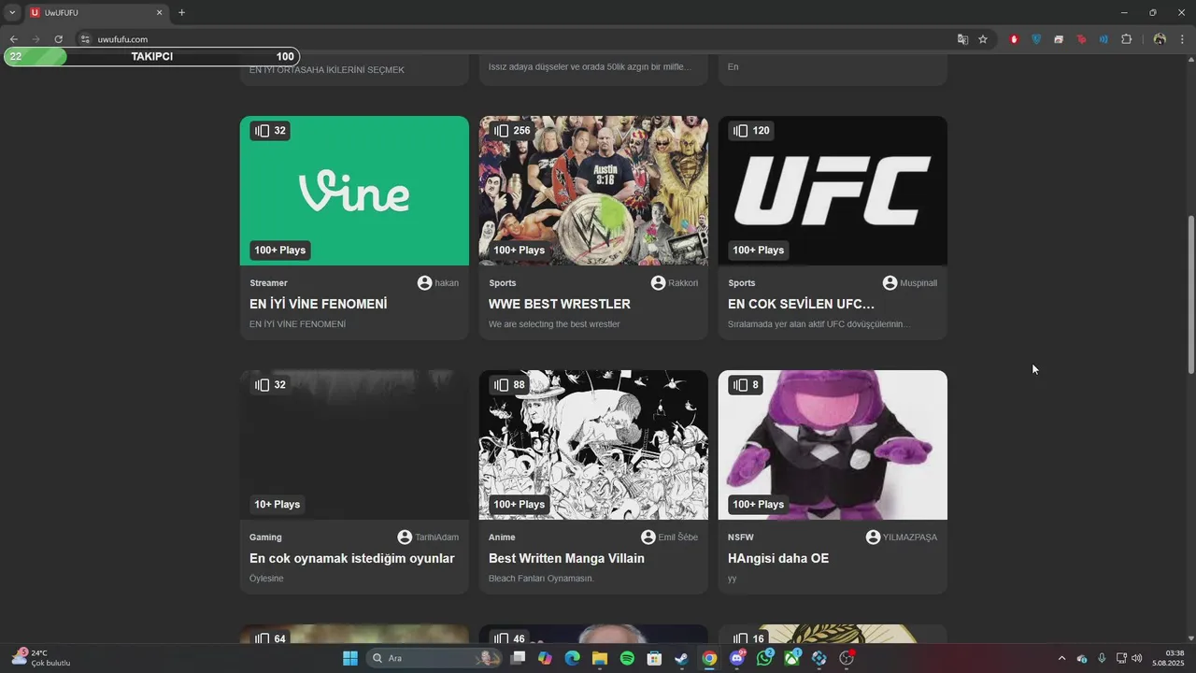
Task: Show hidden system tray icons chevron
Action: pos(1061,658)
